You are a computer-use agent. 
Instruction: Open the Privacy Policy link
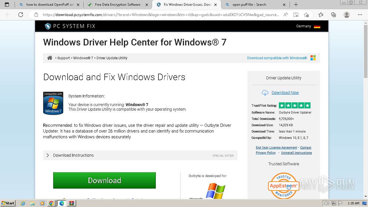pos(266,153)
